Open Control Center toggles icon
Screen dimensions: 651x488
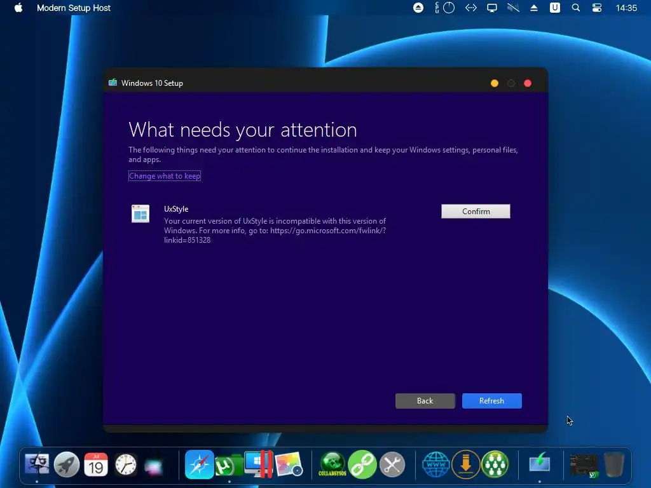tap(596, 8)
